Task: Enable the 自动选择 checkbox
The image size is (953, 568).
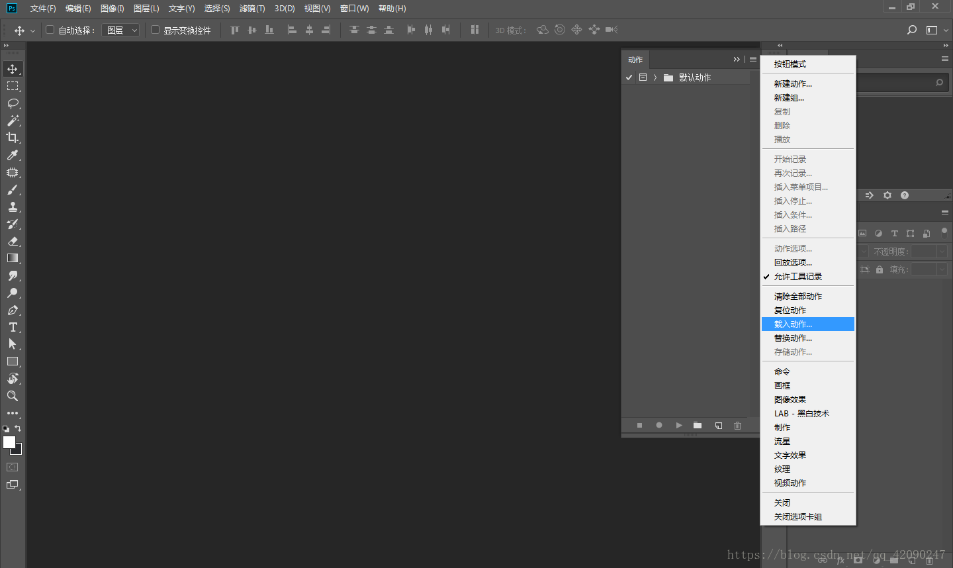Action: (50, 30)
